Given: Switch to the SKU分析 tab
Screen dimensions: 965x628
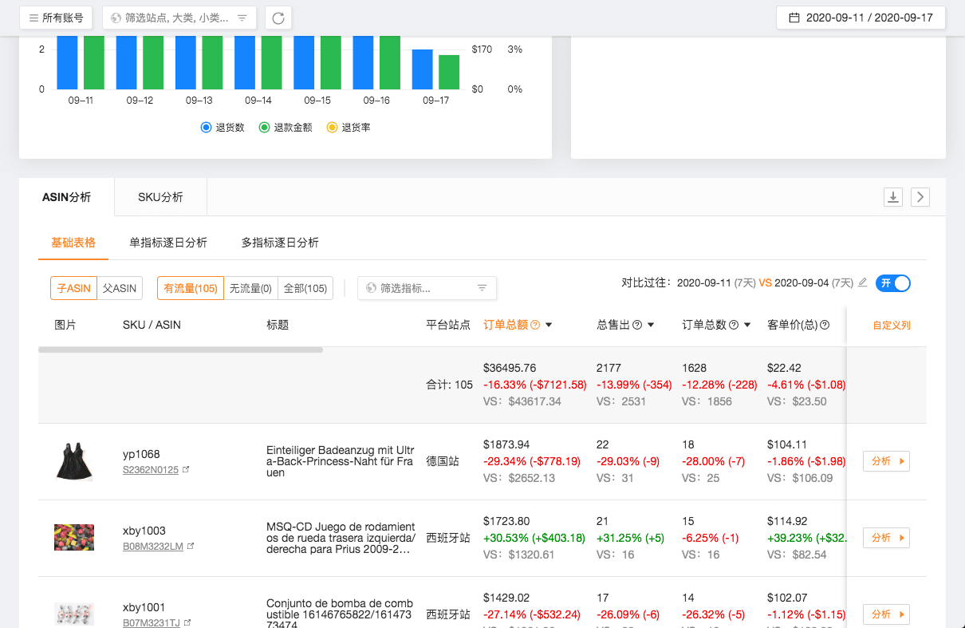Looking at the screenshot, I should click(160, 197).
